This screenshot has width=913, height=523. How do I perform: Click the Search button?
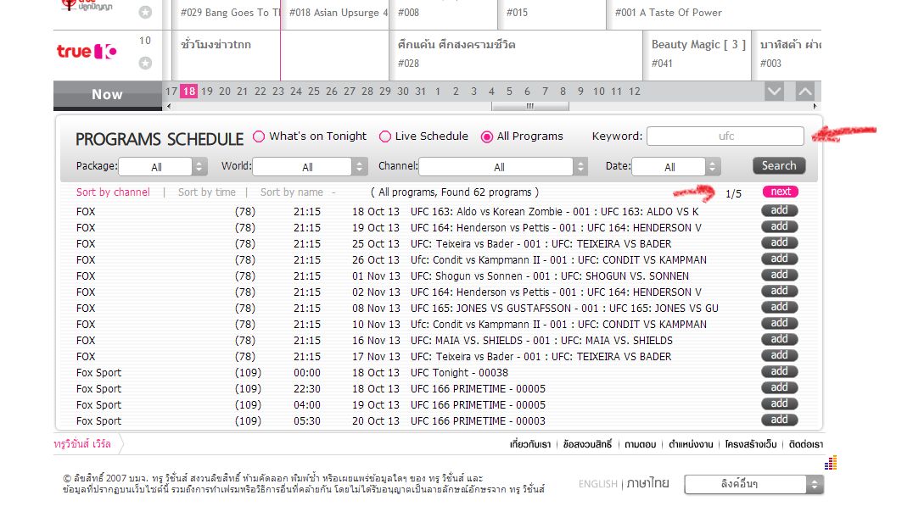pos(779,166)
